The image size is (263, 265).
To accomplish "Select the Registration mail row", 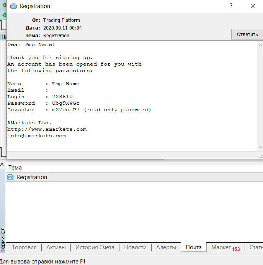I will [134, 177].
